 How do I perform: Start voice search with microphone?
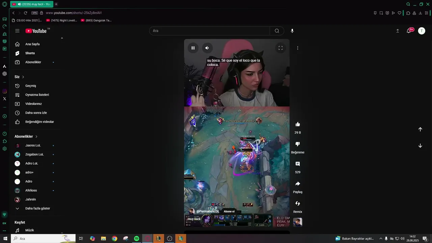pyautogui.click(x=292, y=31)
